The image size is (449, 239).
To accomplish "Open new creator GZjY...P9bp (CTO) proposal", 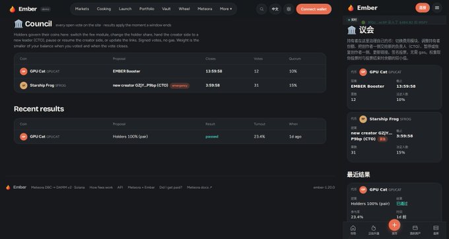I will click(140, 85).
